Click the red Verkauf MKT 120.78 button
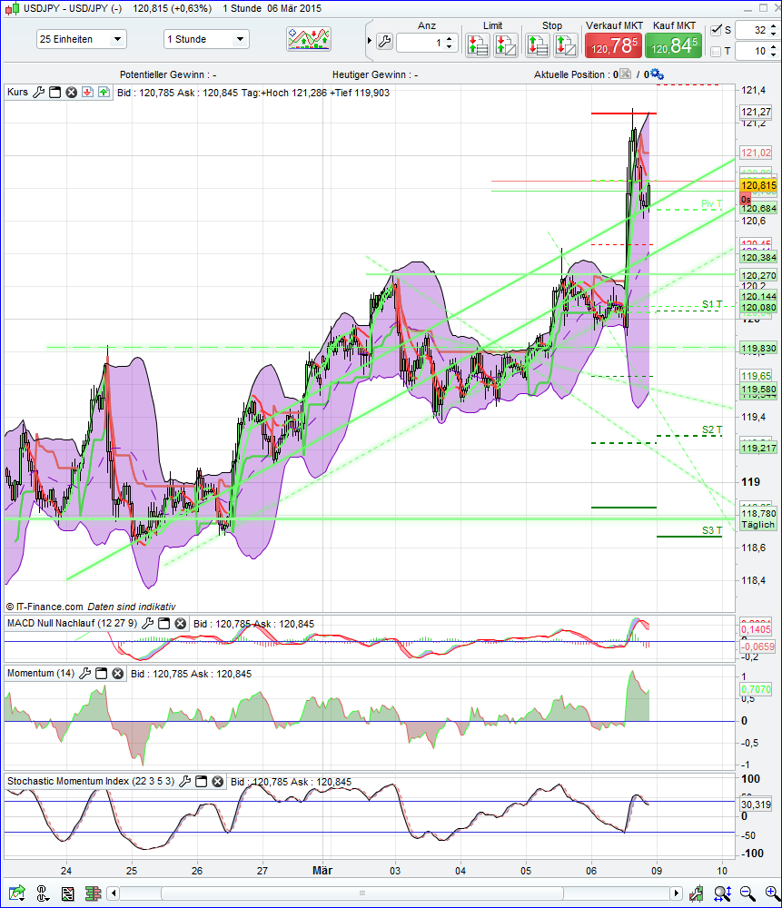Image resolution: width=782 pixels, height=908 pixels. coord(612,43)
